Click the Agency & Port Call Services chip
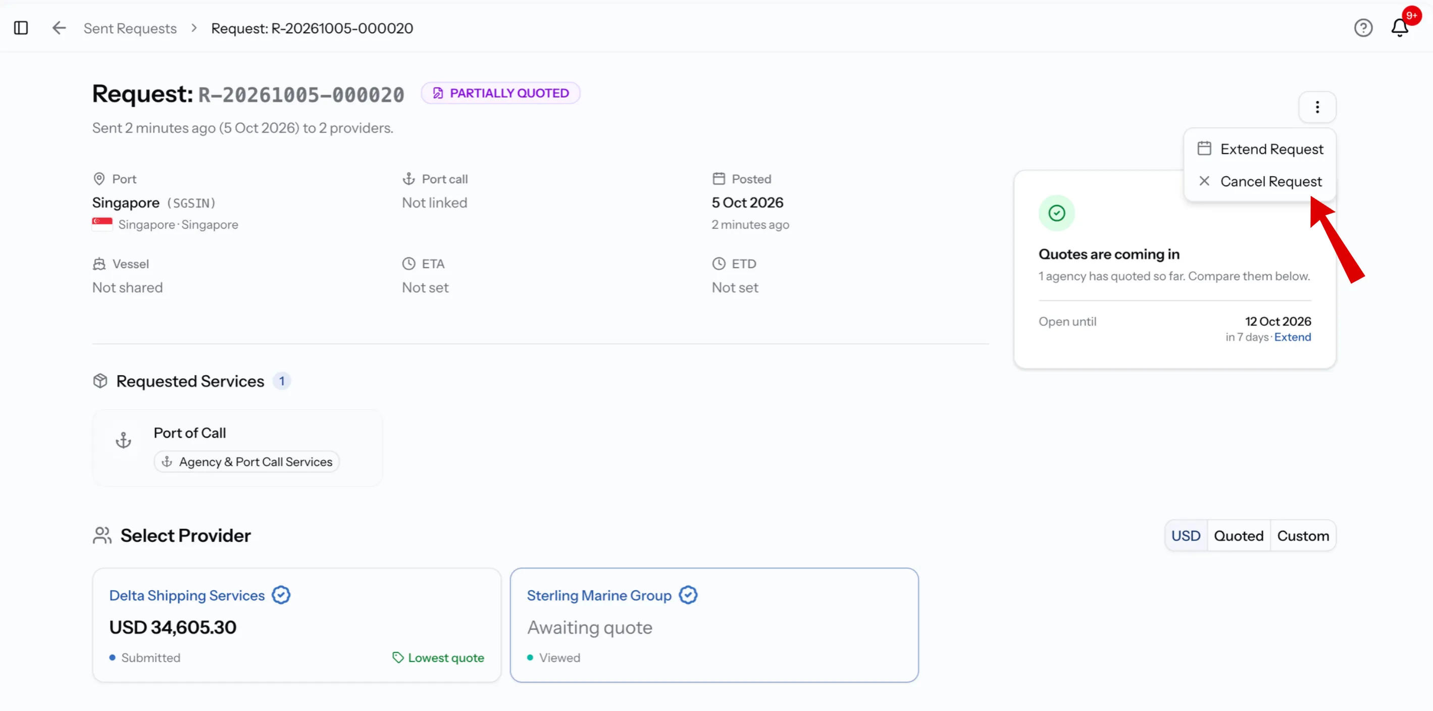Image resolution: width=1433 pixels, height=711 pixels. [246, 462]
